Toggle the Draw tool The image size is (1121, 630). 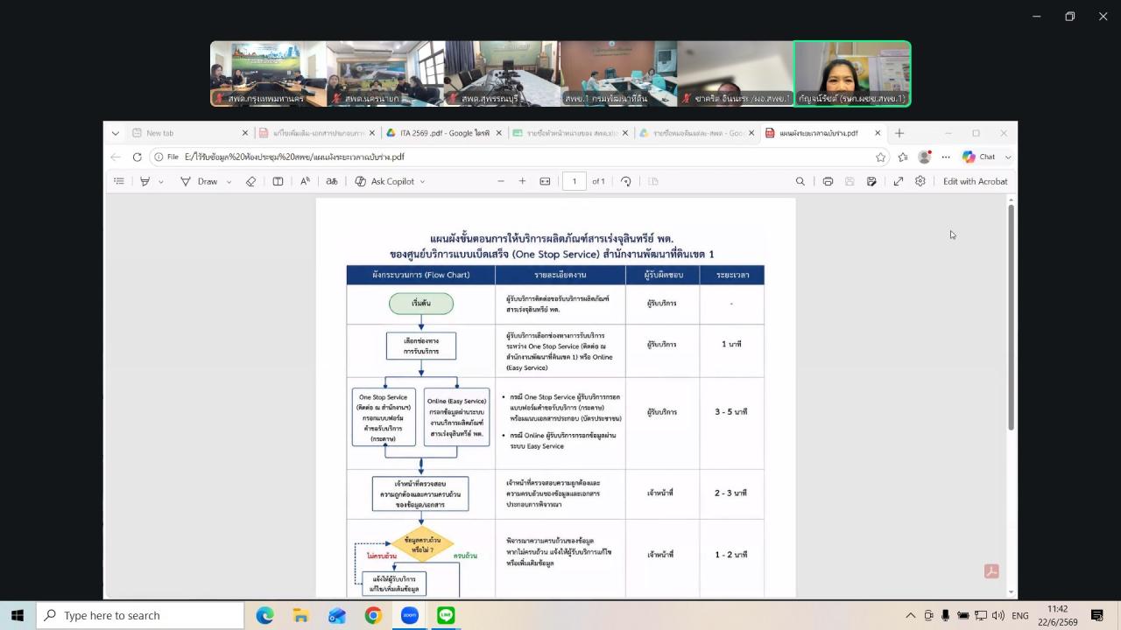(x=199, y=181)
